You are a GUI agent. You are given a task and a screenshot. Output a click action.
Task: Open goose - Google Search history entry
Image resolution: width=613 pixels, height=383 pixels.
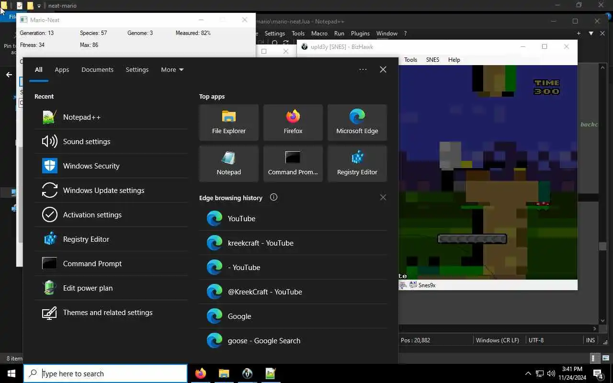pos(293,340)
